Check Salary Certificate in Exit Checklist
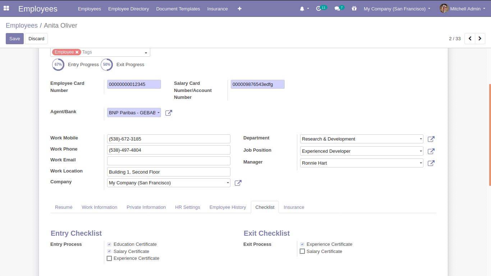 (302, 252)
